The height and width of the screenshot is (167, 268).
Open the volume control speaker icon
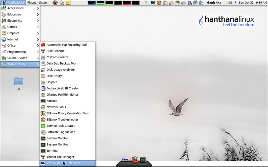pyautogui.click(x=183, y=3)
